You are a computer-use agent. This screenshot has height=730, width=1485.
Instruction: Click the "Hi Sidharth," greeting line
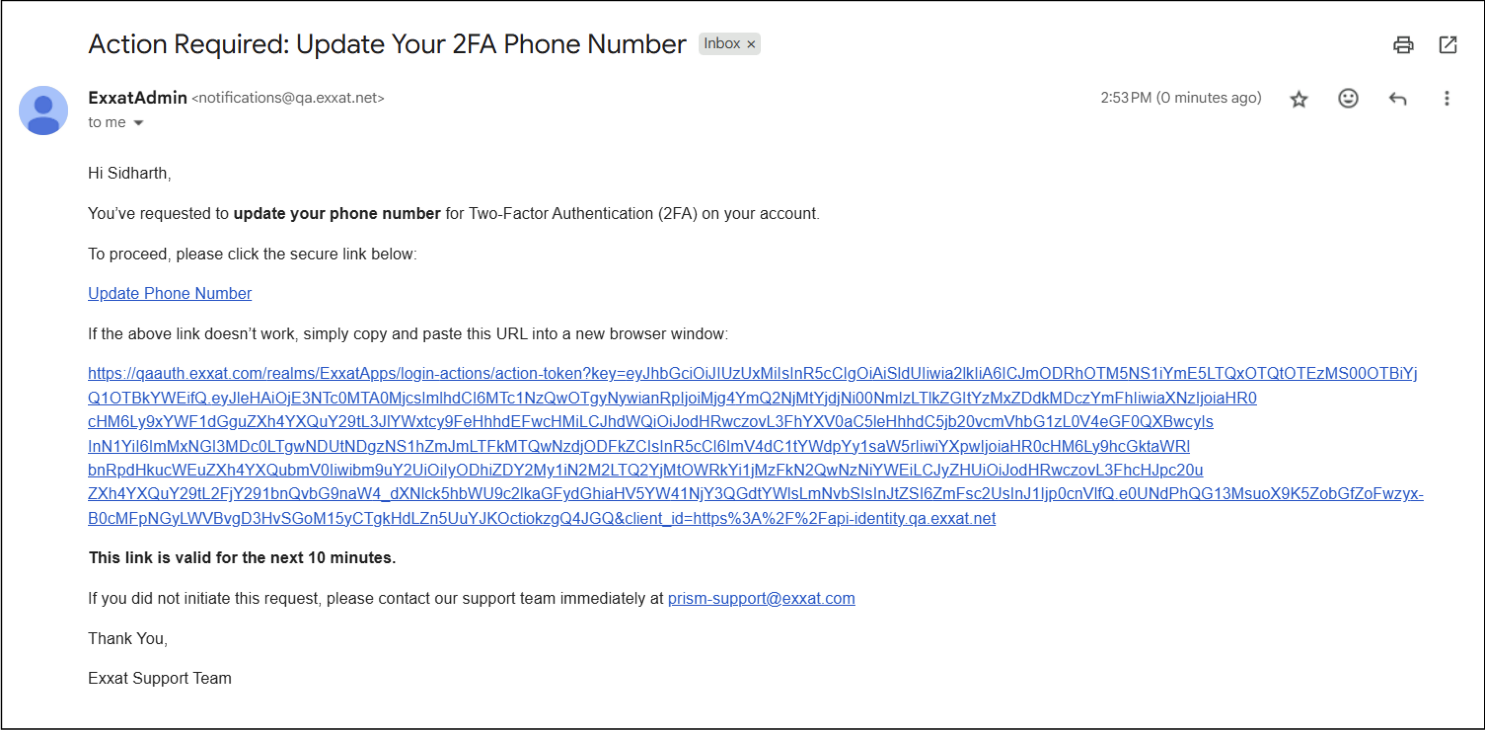(129, 173)
